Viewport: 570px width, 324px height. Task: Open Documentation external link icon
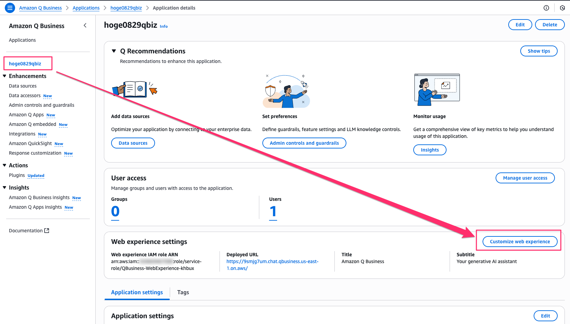[x=47, y=231]
